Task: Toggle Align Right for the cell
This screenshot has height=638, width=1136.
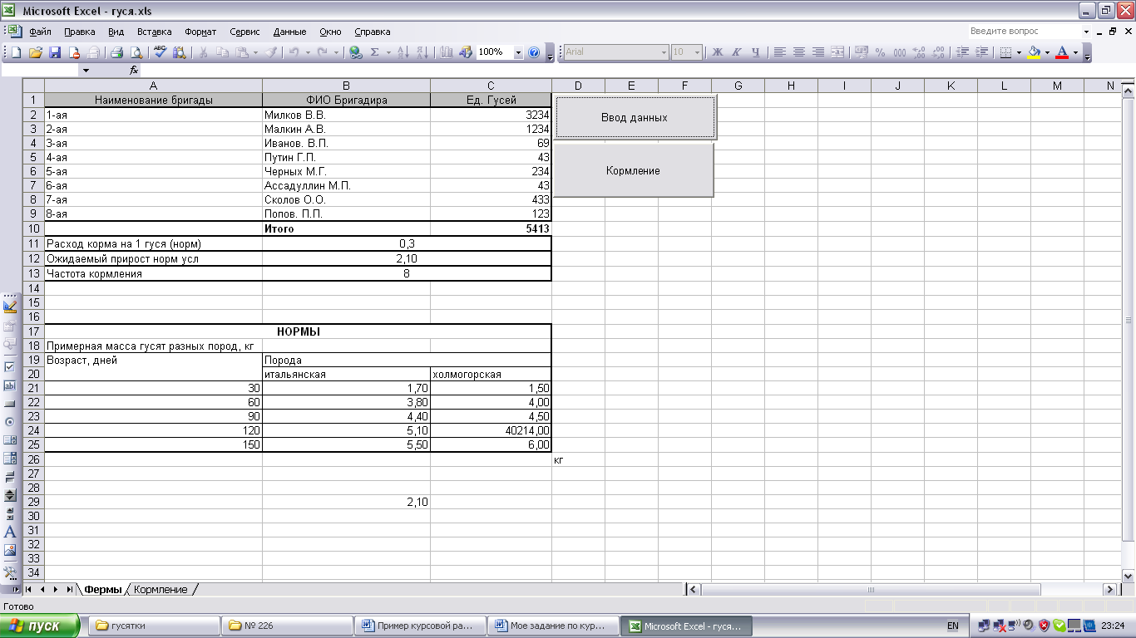Action: click(x=818, y=52)
